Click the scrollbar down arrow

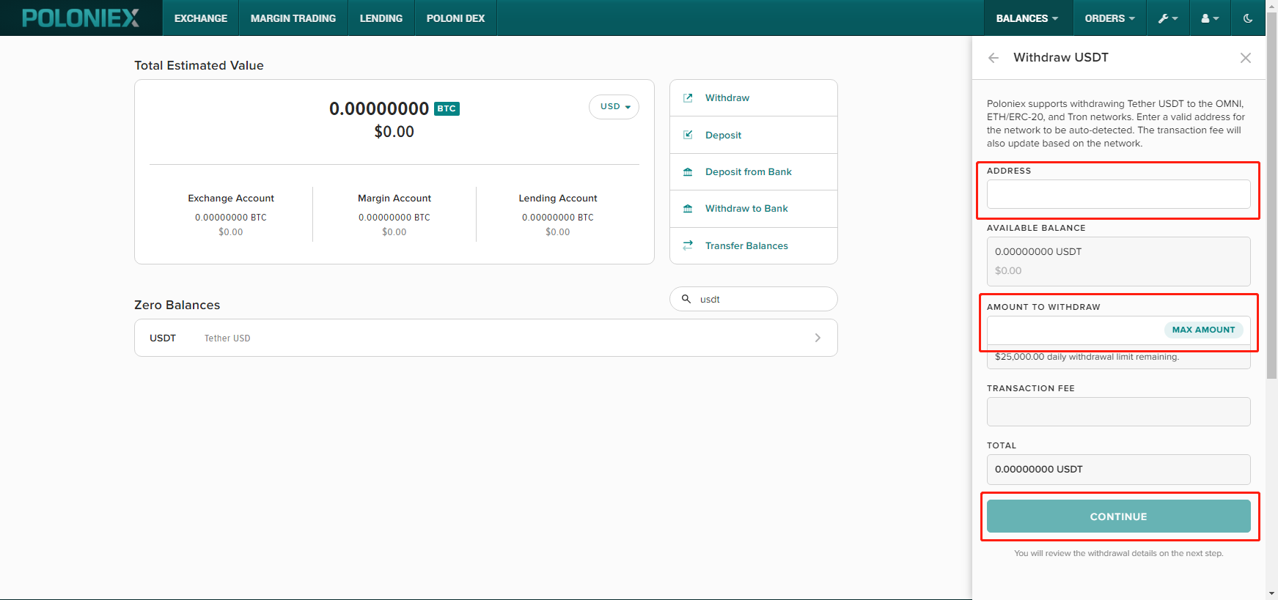pyautogui.click(x=1272, y=593)
